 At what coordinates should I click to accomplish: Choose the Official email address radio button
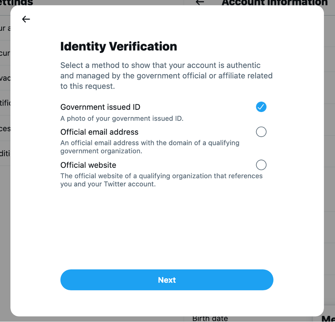261,132
